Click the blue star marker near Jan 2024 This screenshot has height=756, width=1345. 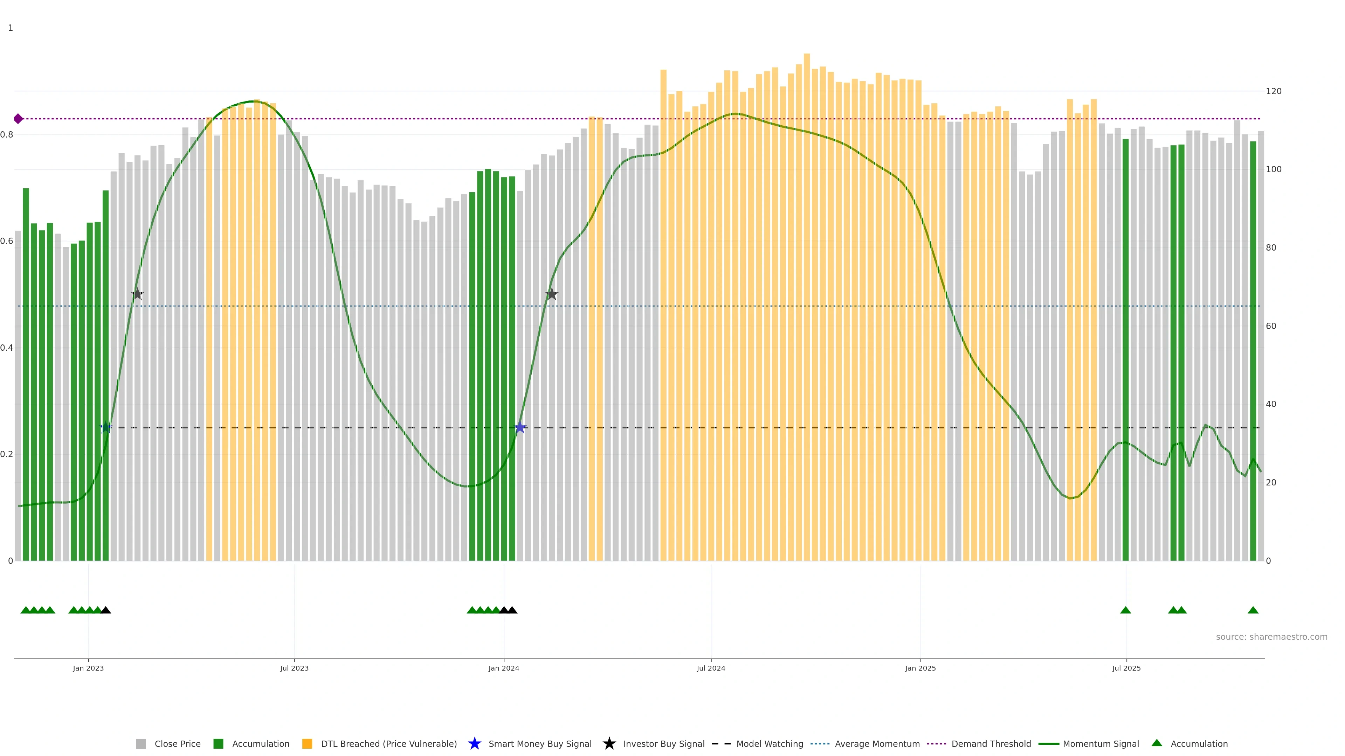click(x=519, y=428)
